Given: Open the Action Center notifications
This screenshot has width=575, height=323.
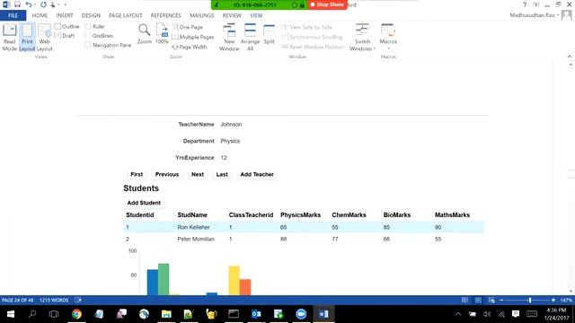Looking at the screenshot, I should pos(516,314).
